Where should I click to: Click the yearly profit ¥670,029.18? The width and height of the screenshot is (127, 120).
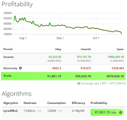point(115,76)
